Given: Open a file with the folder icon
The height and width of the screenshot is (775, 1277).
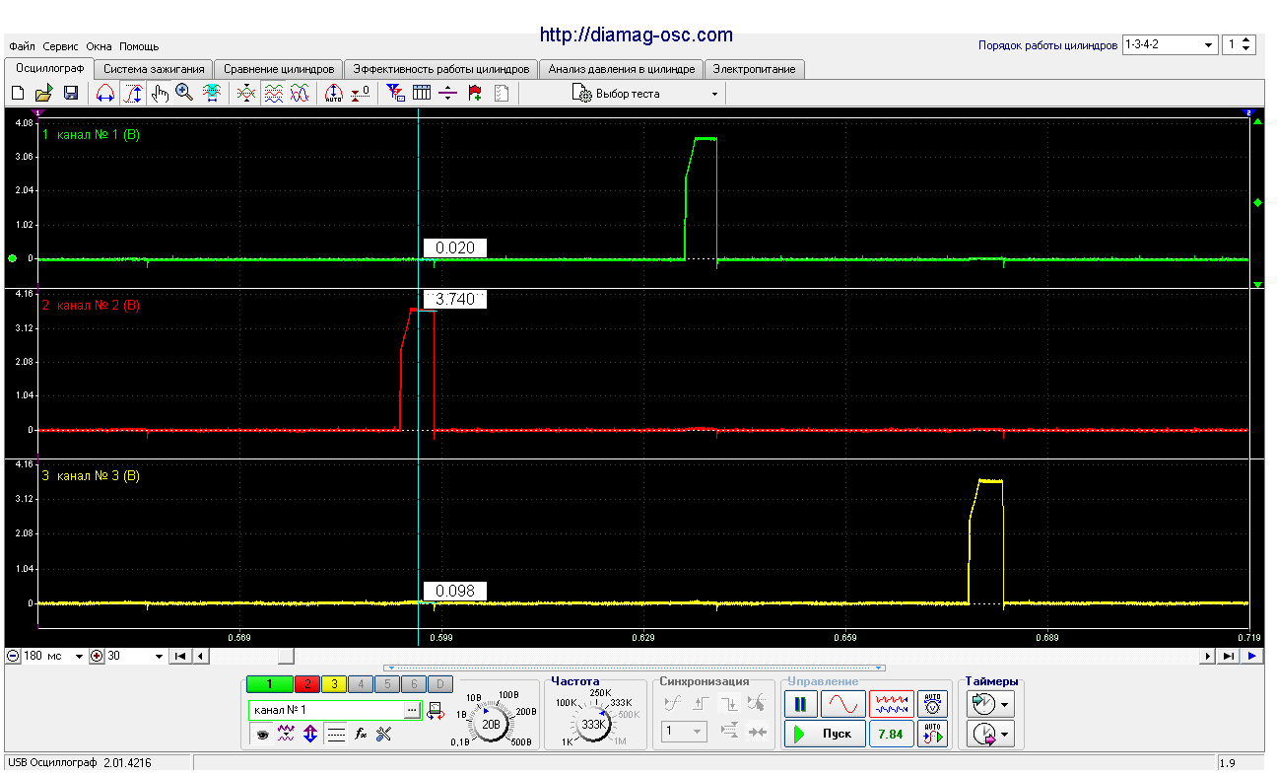Looking at the screenshot, I should coord(43,93).
